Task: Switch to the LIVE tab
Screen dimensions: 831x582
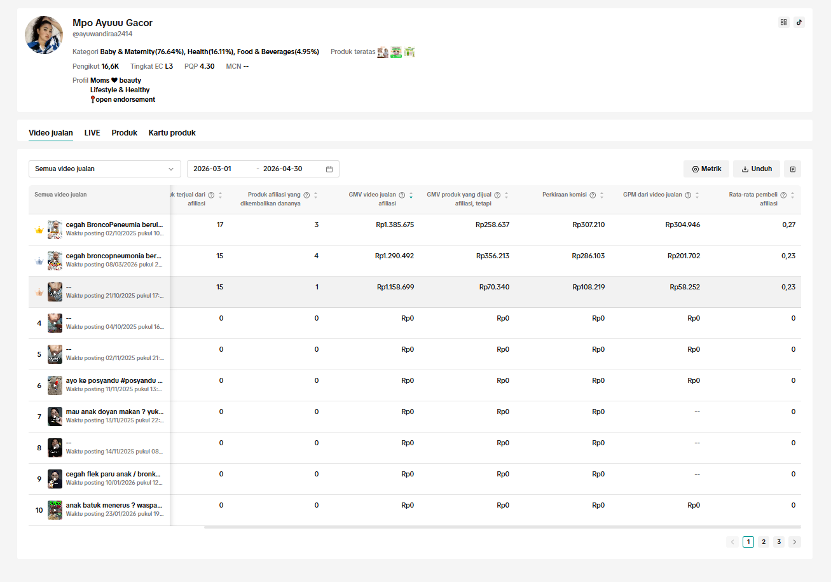Action: [92, 133]
